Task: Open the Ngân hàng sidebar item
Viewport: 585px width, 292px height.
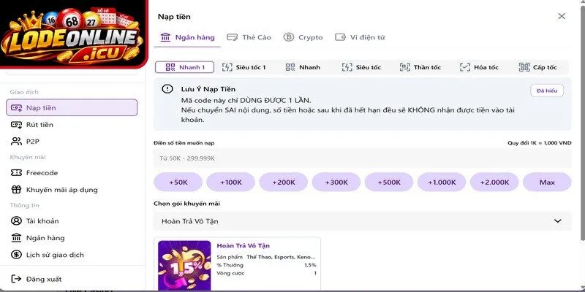Action: [x=72, y=238]
